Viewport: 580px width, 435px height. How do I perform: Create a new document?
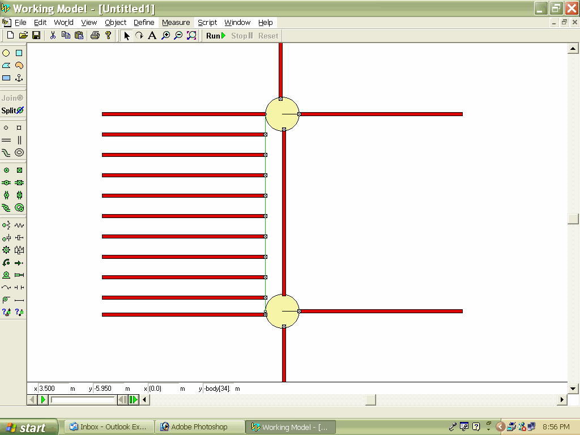click(x=10, y=36)
